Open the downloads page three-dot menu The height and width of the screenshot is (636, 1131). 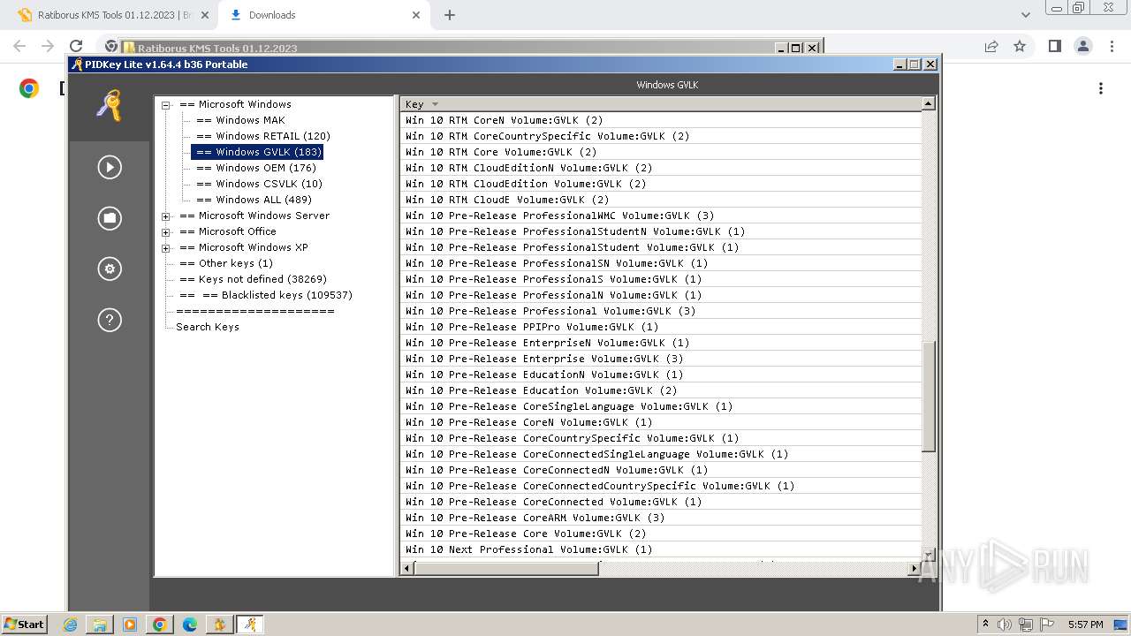(1101, 88)
